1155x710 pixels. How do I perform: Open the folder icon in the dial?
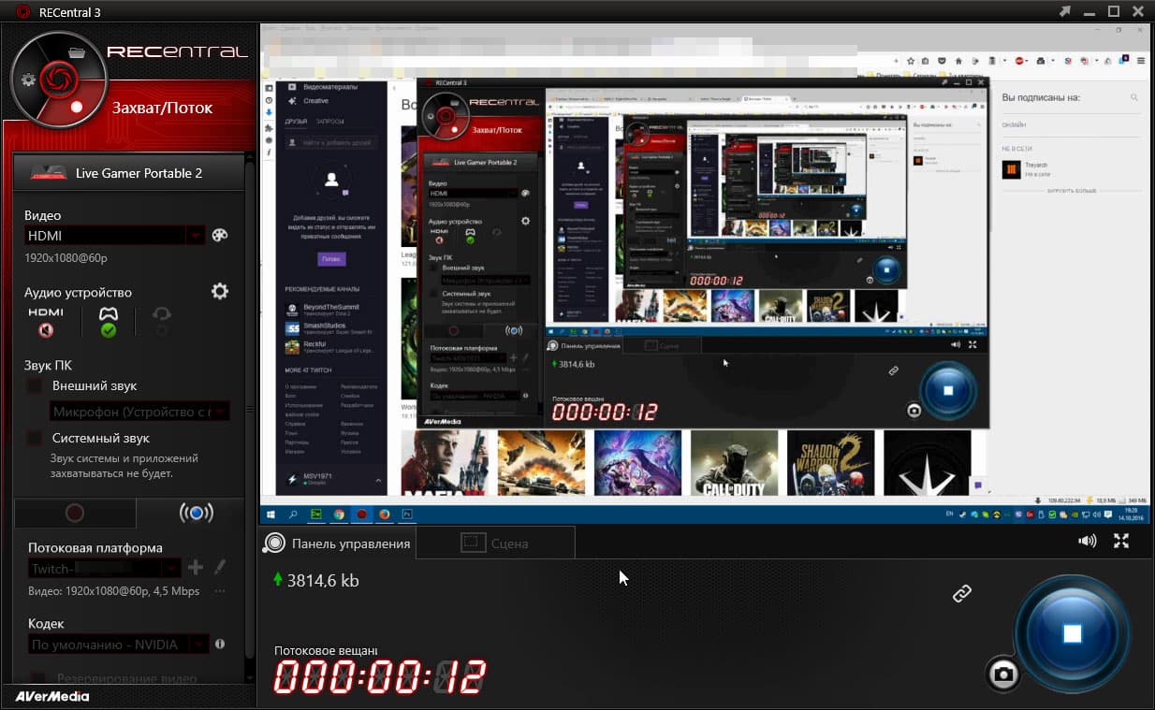(77, 53)
